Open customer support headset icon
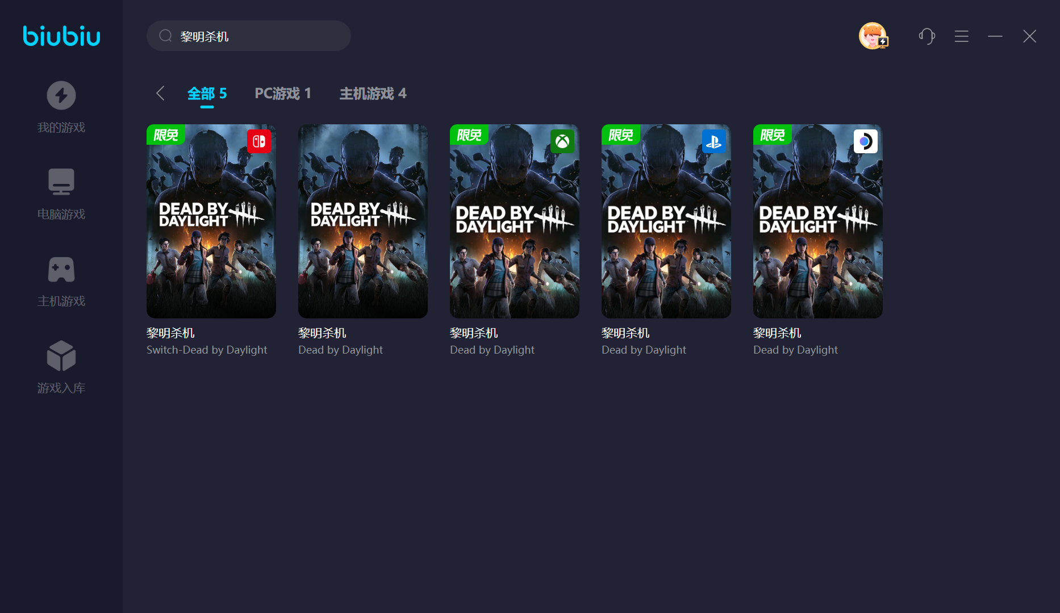This screenshot has height=613, width=1060. pyautogui.click(x=927, y=36)
